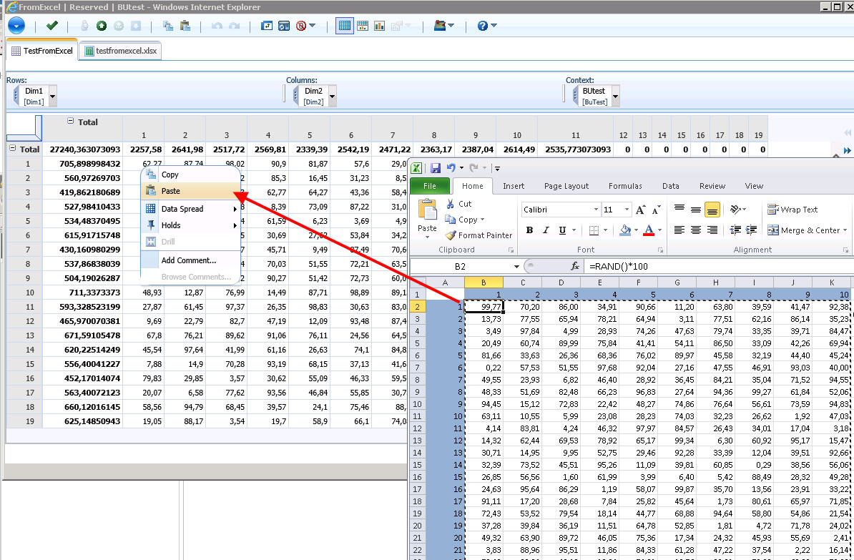
Task: Click the swap rows and columns icon
Action: [266, 26]
